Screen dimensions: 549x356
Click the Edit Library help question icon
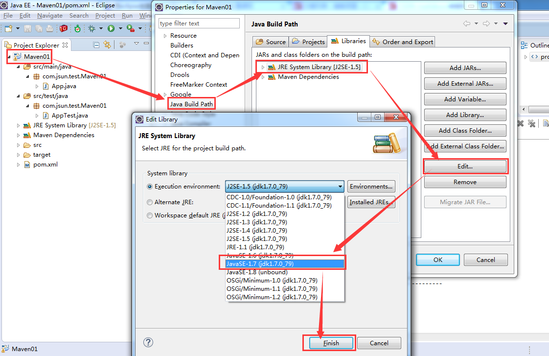coord(148,342)
